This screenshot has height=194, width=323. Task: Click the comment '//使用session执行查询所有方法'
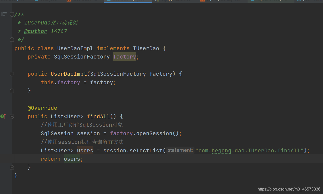pyautogui.click(x=82, y=142)
